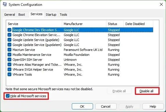Select the VMware SVGA Helper Service name

pyautogui.click(x=33, y=70)
